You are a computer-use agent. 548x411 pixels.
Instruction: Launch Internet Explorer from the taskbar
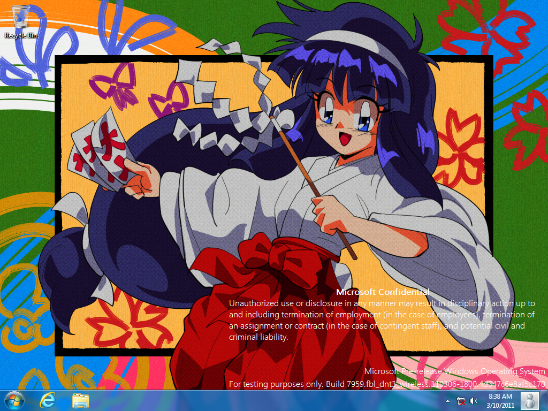pyautogui.click(x=48, y=400)
